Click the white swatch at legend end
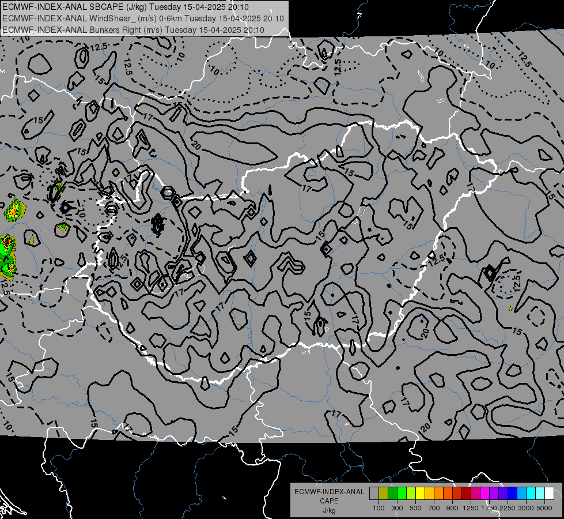Image resolution: width=564 pixels, height=519 pixels. click(549, 493)
